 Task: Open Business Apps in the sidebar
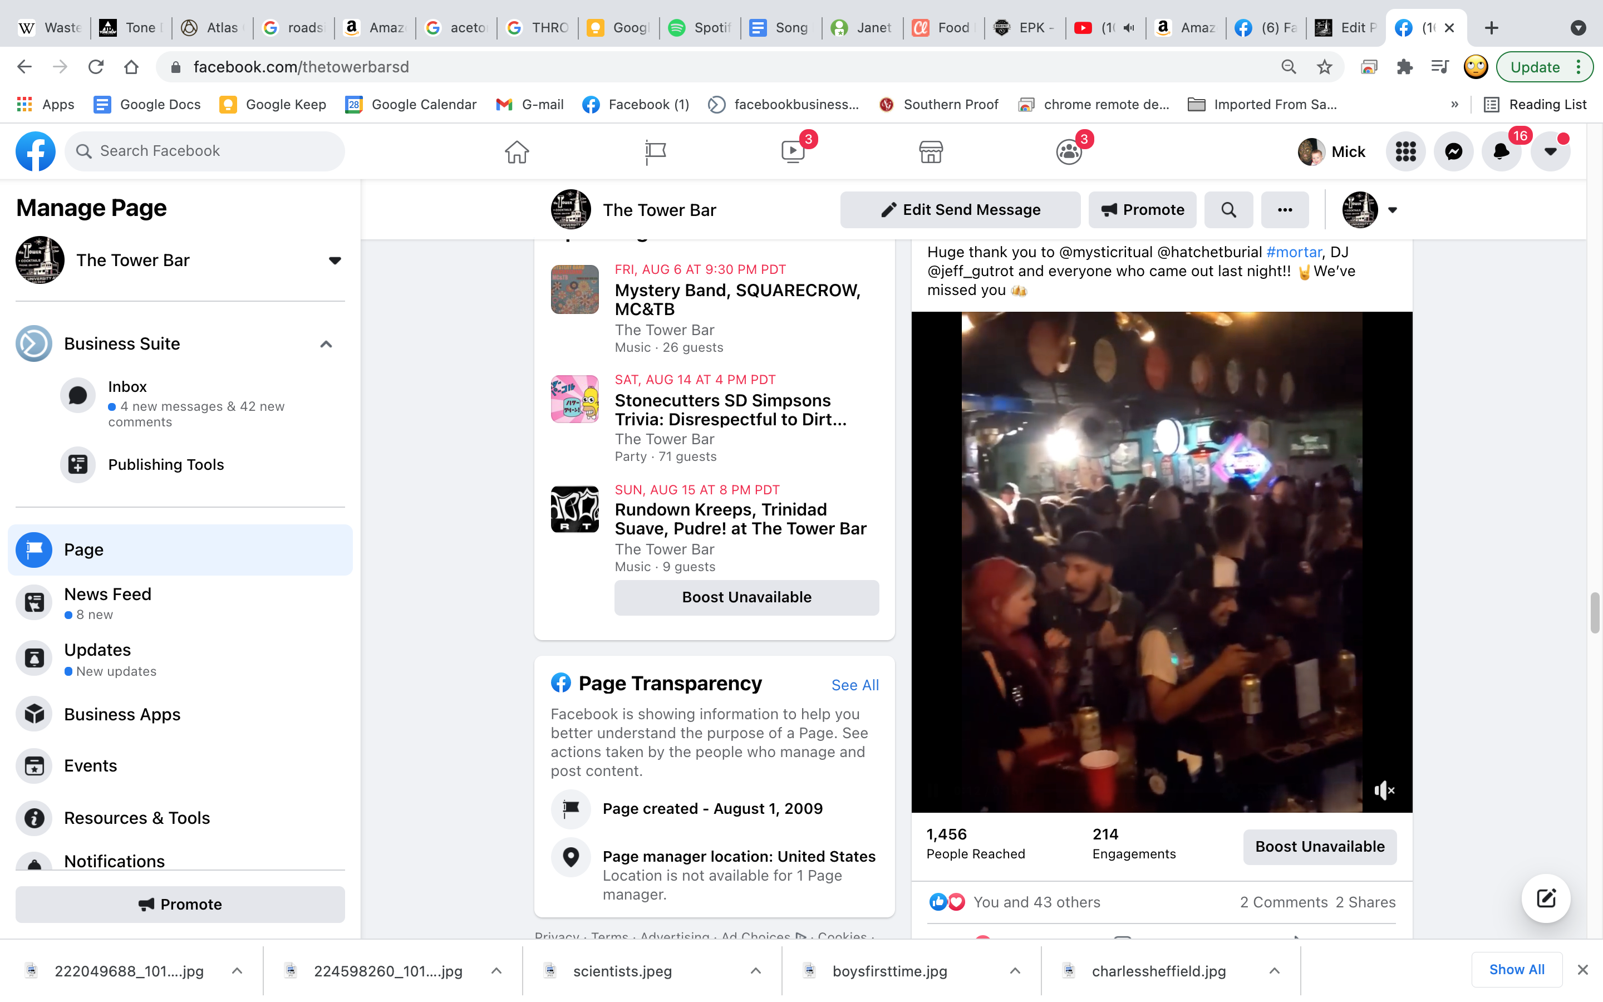(x=180, y=714)
